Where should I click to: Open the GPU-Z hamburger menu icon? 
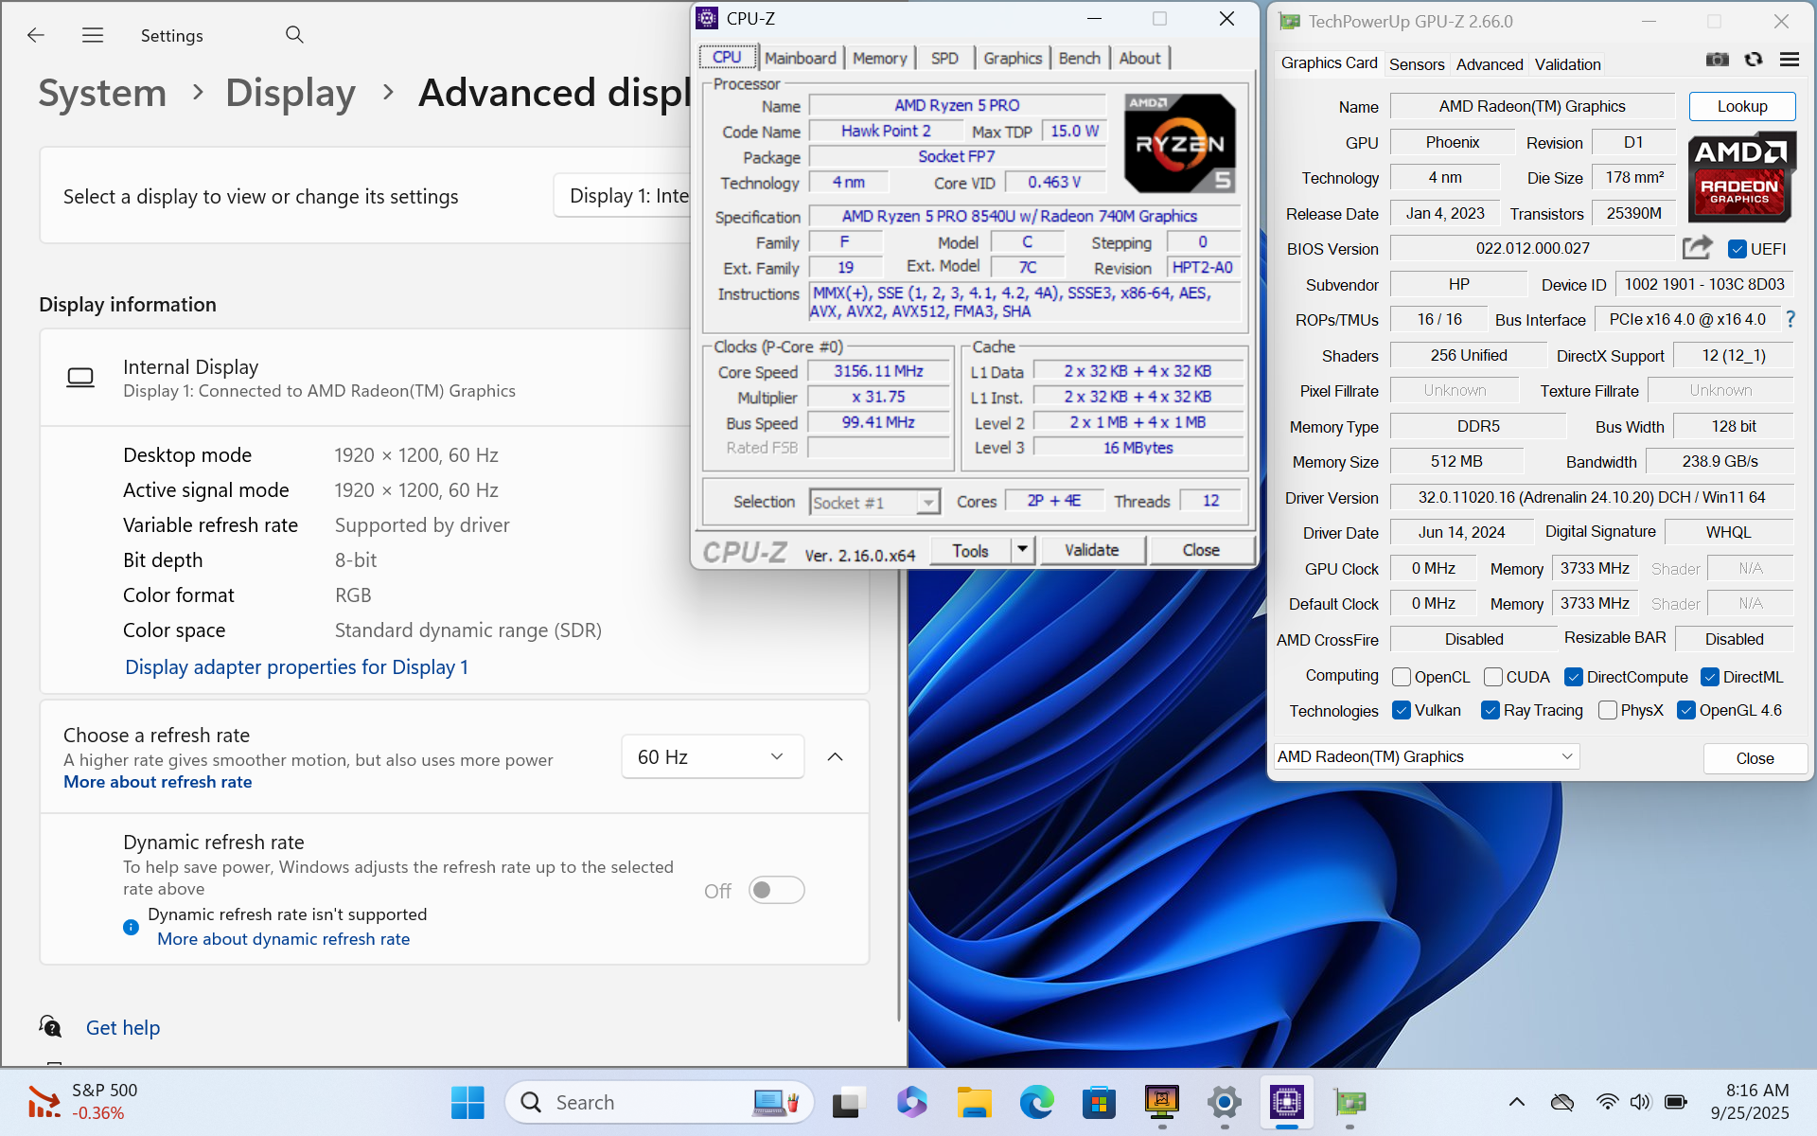tap(1789, 60)
